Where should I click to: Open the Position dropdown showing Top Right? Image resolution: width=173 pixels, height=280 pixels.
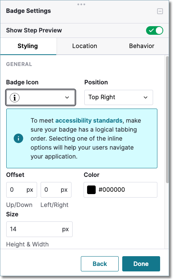[119, 98]
